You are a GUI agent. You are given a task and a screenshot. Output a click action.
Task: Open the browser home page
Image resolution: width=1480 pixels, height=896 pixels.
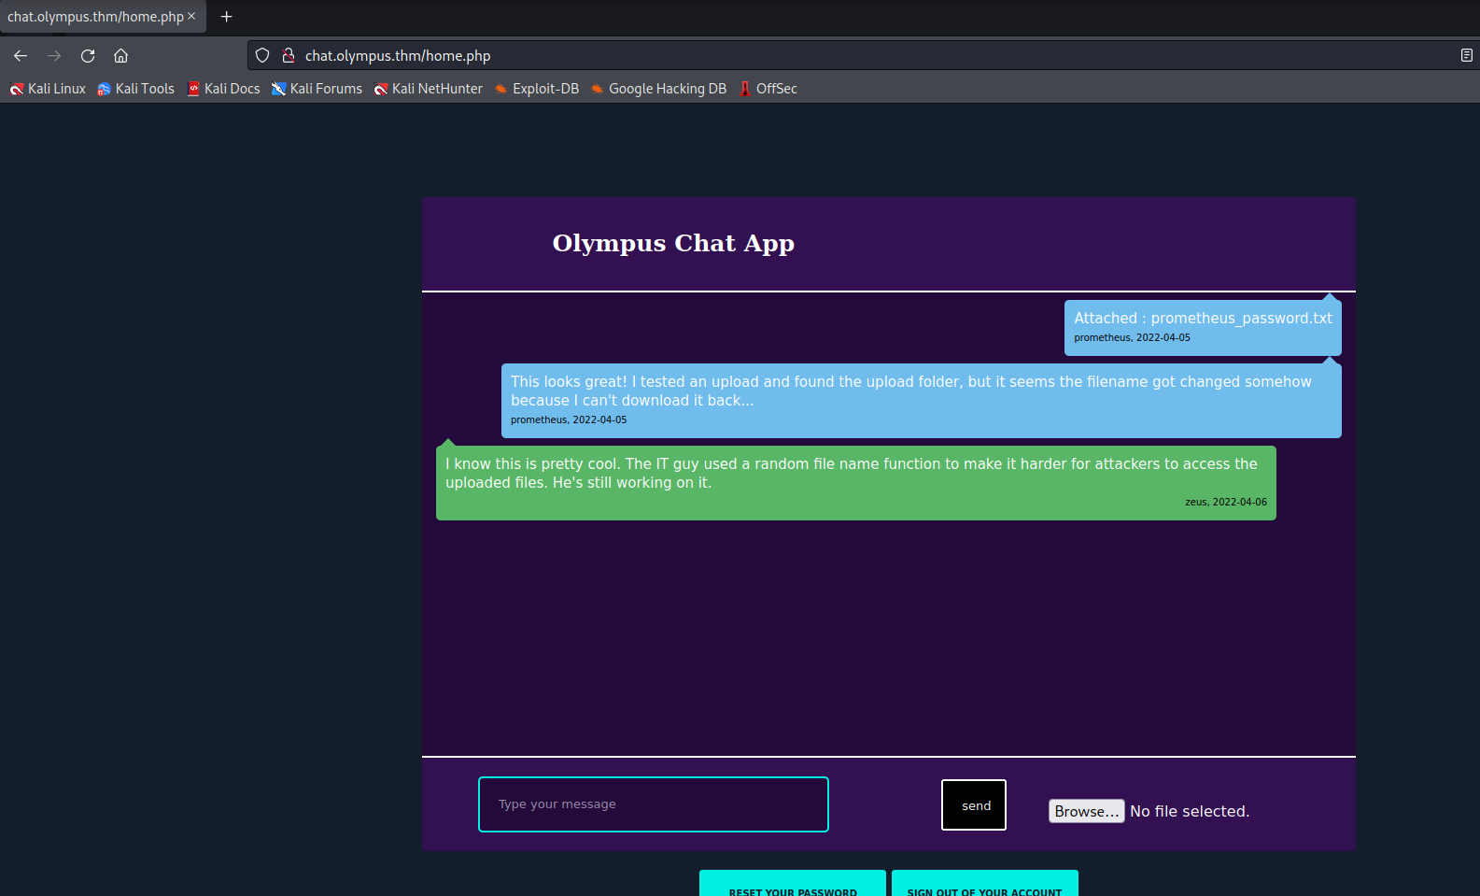[121, 56]
